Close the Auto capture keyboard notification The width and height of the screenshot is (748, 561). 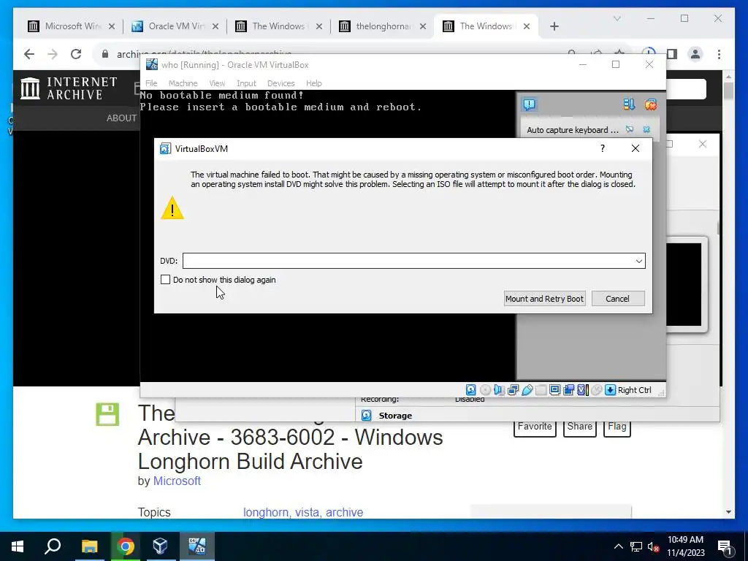(x=646, y=129)
